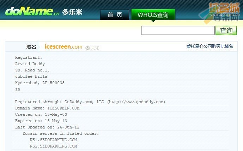The width and height of the screenshot is (243, 151).
Task: Click the Domain Name ICESCREEN.COM line
Action: tap(47, 108)
